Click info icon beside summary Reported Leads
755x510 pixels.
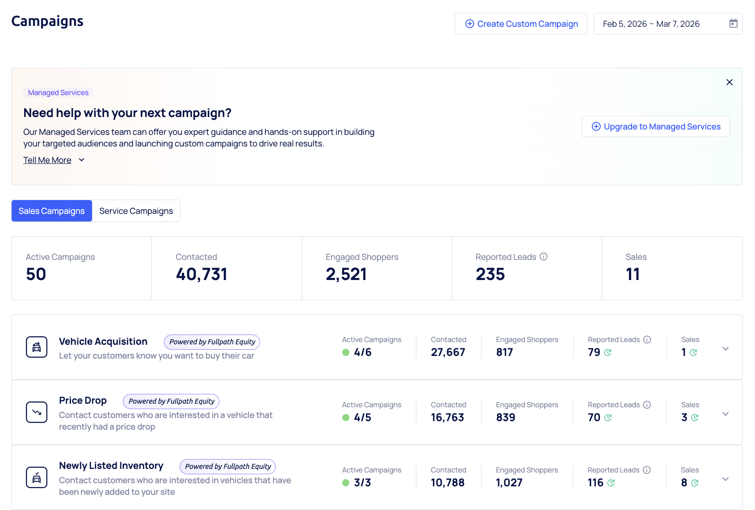click(543, 257)
